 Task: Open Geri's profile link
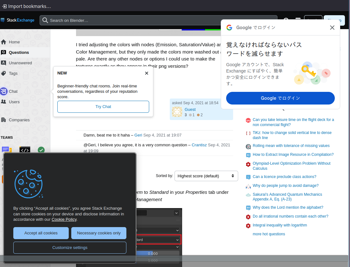point(138,135)
